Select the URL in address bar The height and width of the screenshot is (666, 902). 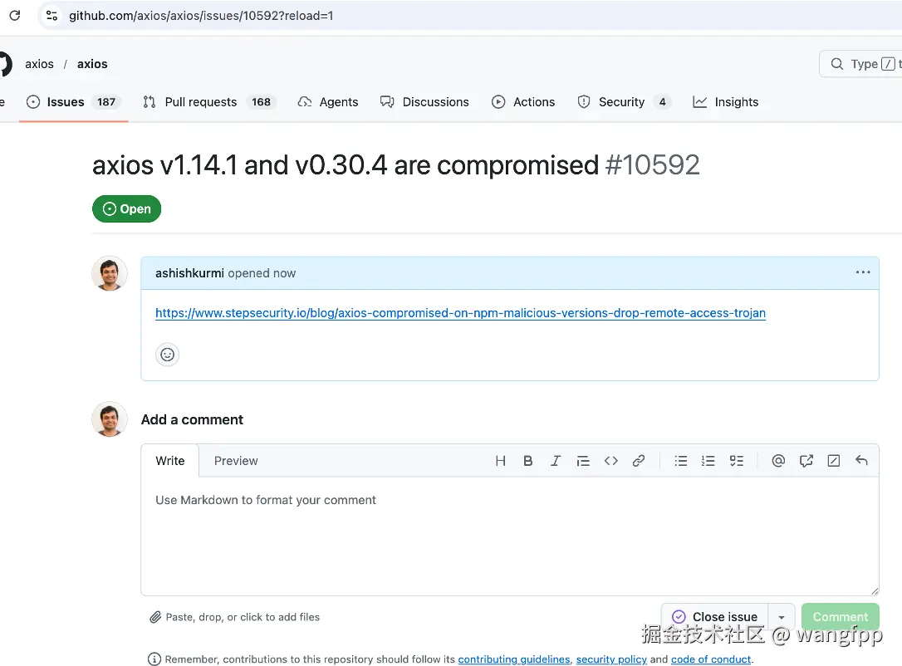[201, 16]
